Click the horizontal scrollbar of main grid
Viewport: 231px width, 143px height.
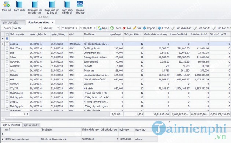118,118
